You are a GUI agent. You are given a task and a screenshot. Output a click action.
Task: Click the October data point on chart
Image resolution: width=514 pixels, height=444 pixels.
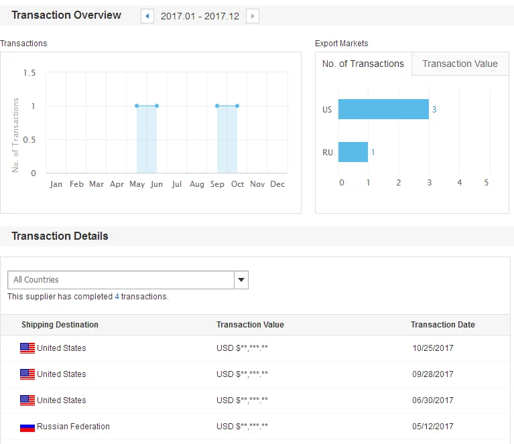click(237, 106)
